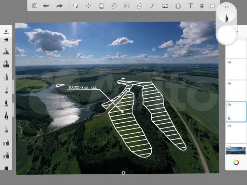
Task: Select the slim grey pencil brush
Action: [x=6, y=77]
